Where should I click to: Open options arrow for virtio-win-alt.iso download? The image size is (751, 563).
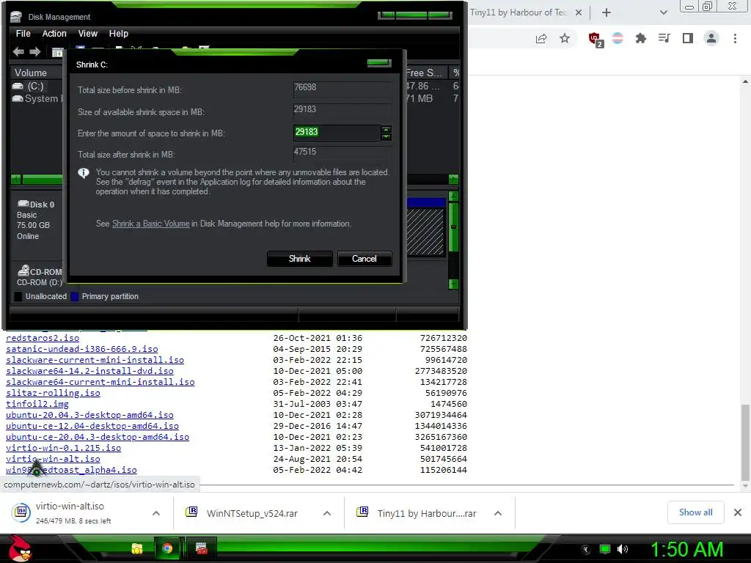156,513
